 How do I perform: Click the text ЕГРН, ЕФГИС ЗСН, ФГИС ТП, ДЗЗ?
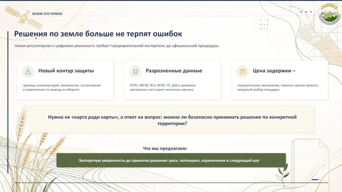click(155, 85)
